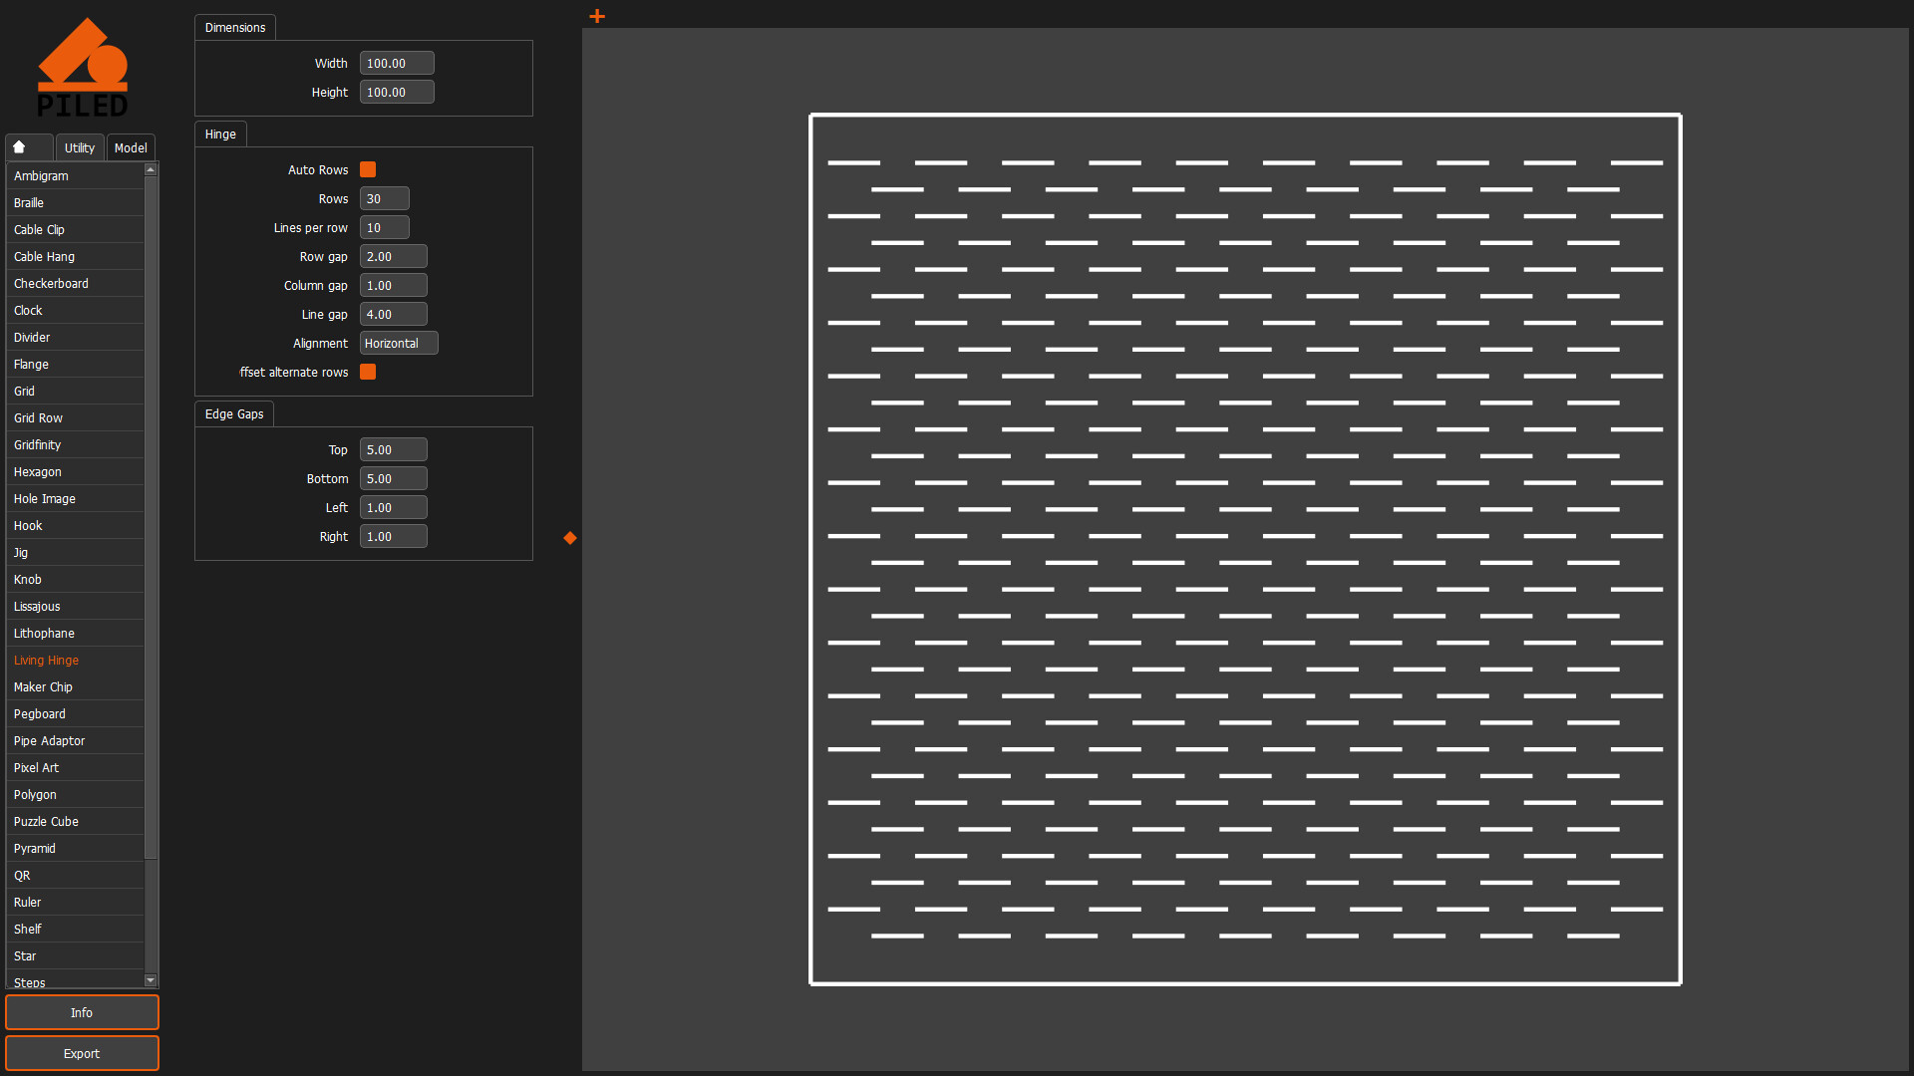Click the list scroll up arrow
The height and width of the screenshot is (1076, 1914).
click(x=151, y=169)
